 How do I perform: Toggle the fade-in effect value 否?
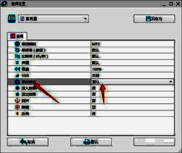(x=94, y=88)
